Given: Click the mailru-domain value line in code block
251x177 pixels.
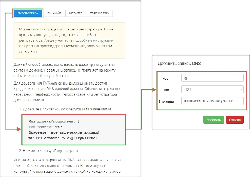Looking at the screenshot, I should 63,138.
